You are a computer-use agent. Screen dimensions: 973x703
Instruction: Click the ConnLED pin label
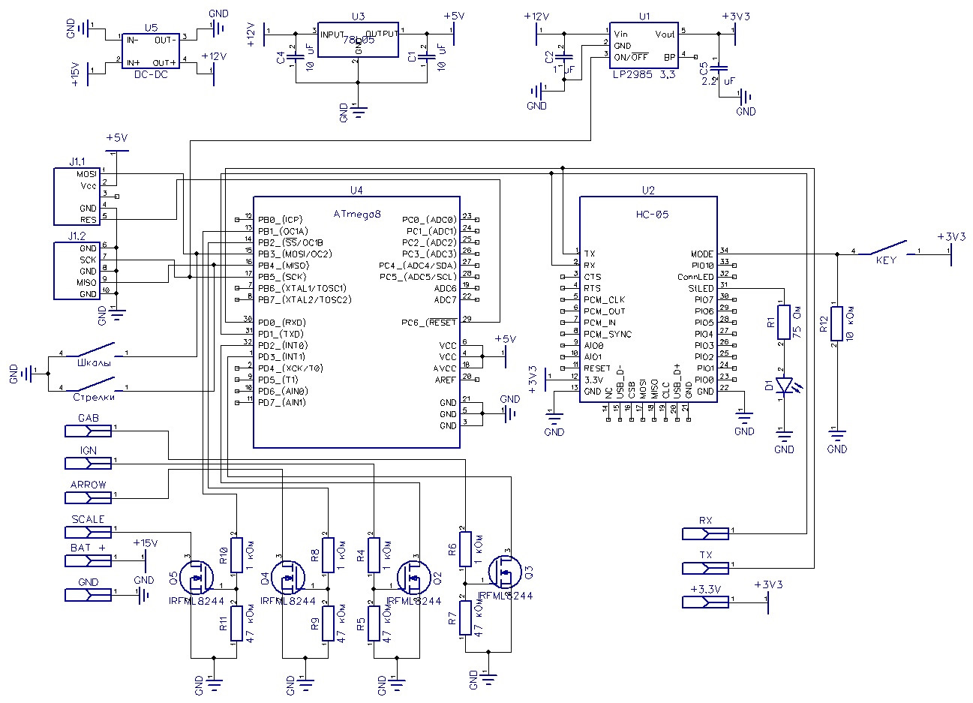(695, 277)
